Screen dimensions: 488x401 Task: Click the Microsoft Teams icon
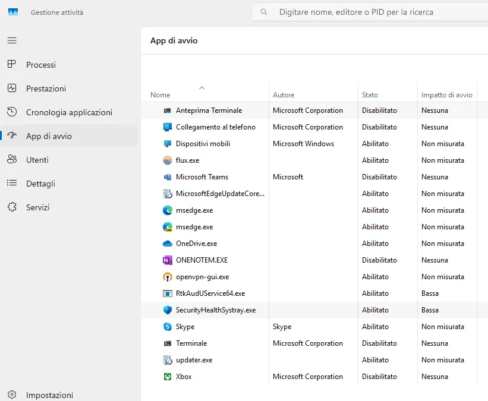tap(168, 176)
